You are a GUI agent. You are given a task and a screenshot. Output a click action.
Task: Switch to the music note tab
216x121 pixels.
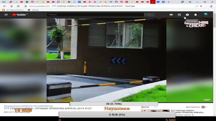pyautogui.click(x=74, y=2)
